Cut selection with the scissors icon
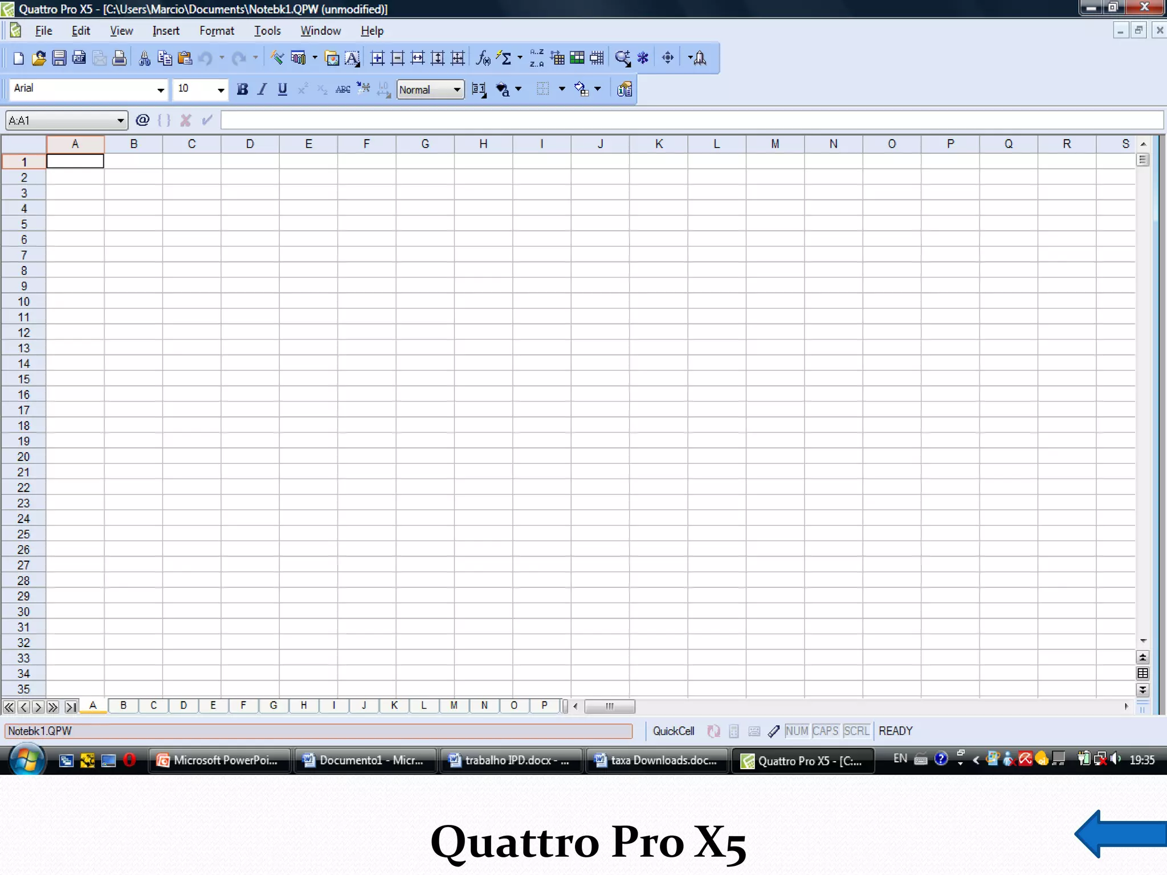Screen dimensions: 1167x875 point(144,58)
